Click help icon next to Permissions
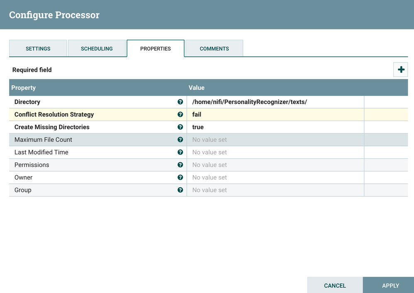Image resolution: width=414 pixels, height=293 pixels. tap(180, 165)
